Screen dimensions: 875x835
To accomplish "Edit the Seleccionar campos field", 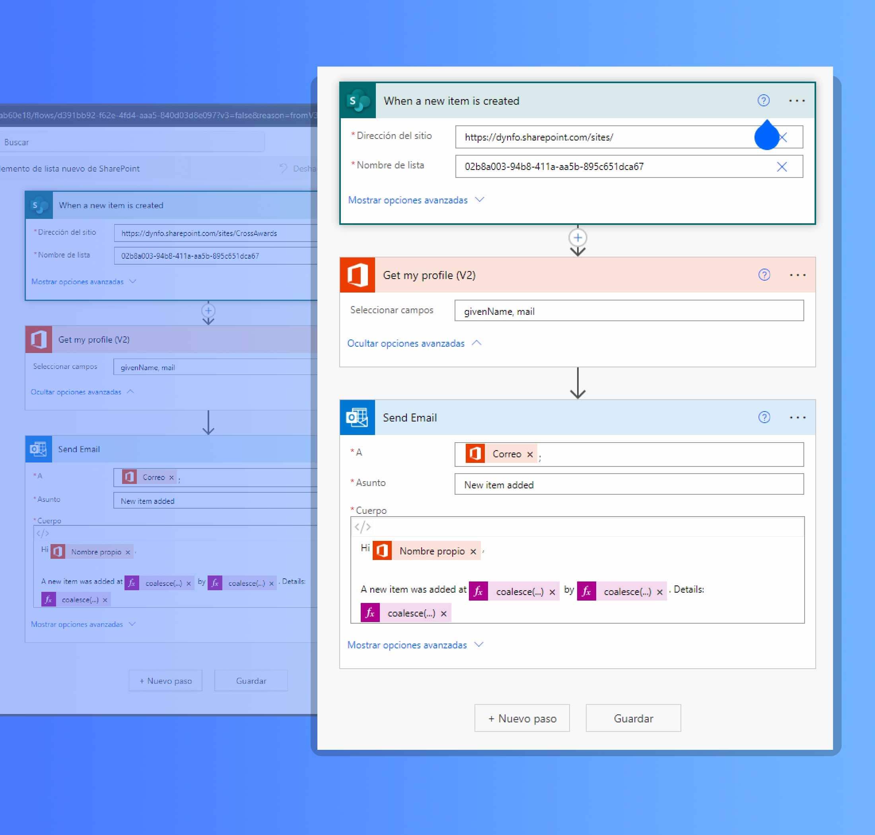I will [x=629, y=311].
